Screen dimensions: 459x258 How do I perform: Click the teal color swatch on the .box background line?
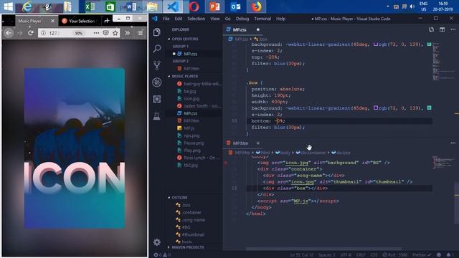click(429, 108)
